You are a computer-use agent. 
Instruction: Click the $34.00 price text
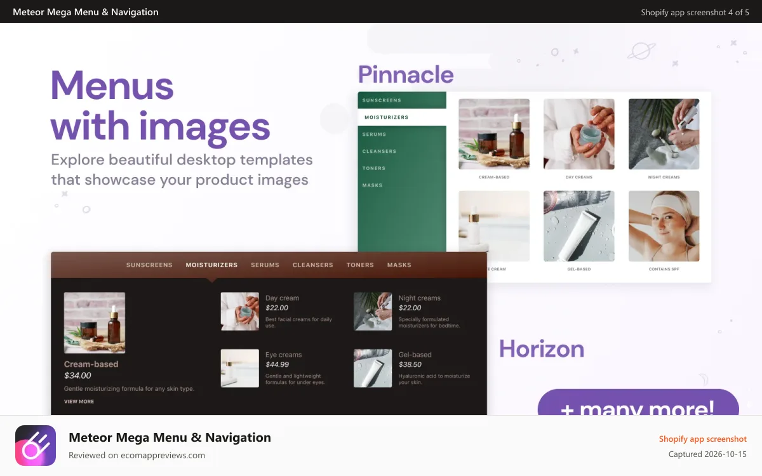(x=77, y=376)
